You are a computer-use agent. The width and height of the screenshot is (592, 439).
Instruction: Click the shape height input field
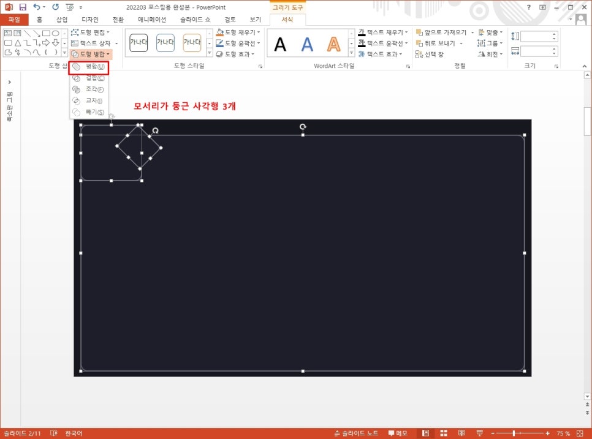tap(536, 37)
